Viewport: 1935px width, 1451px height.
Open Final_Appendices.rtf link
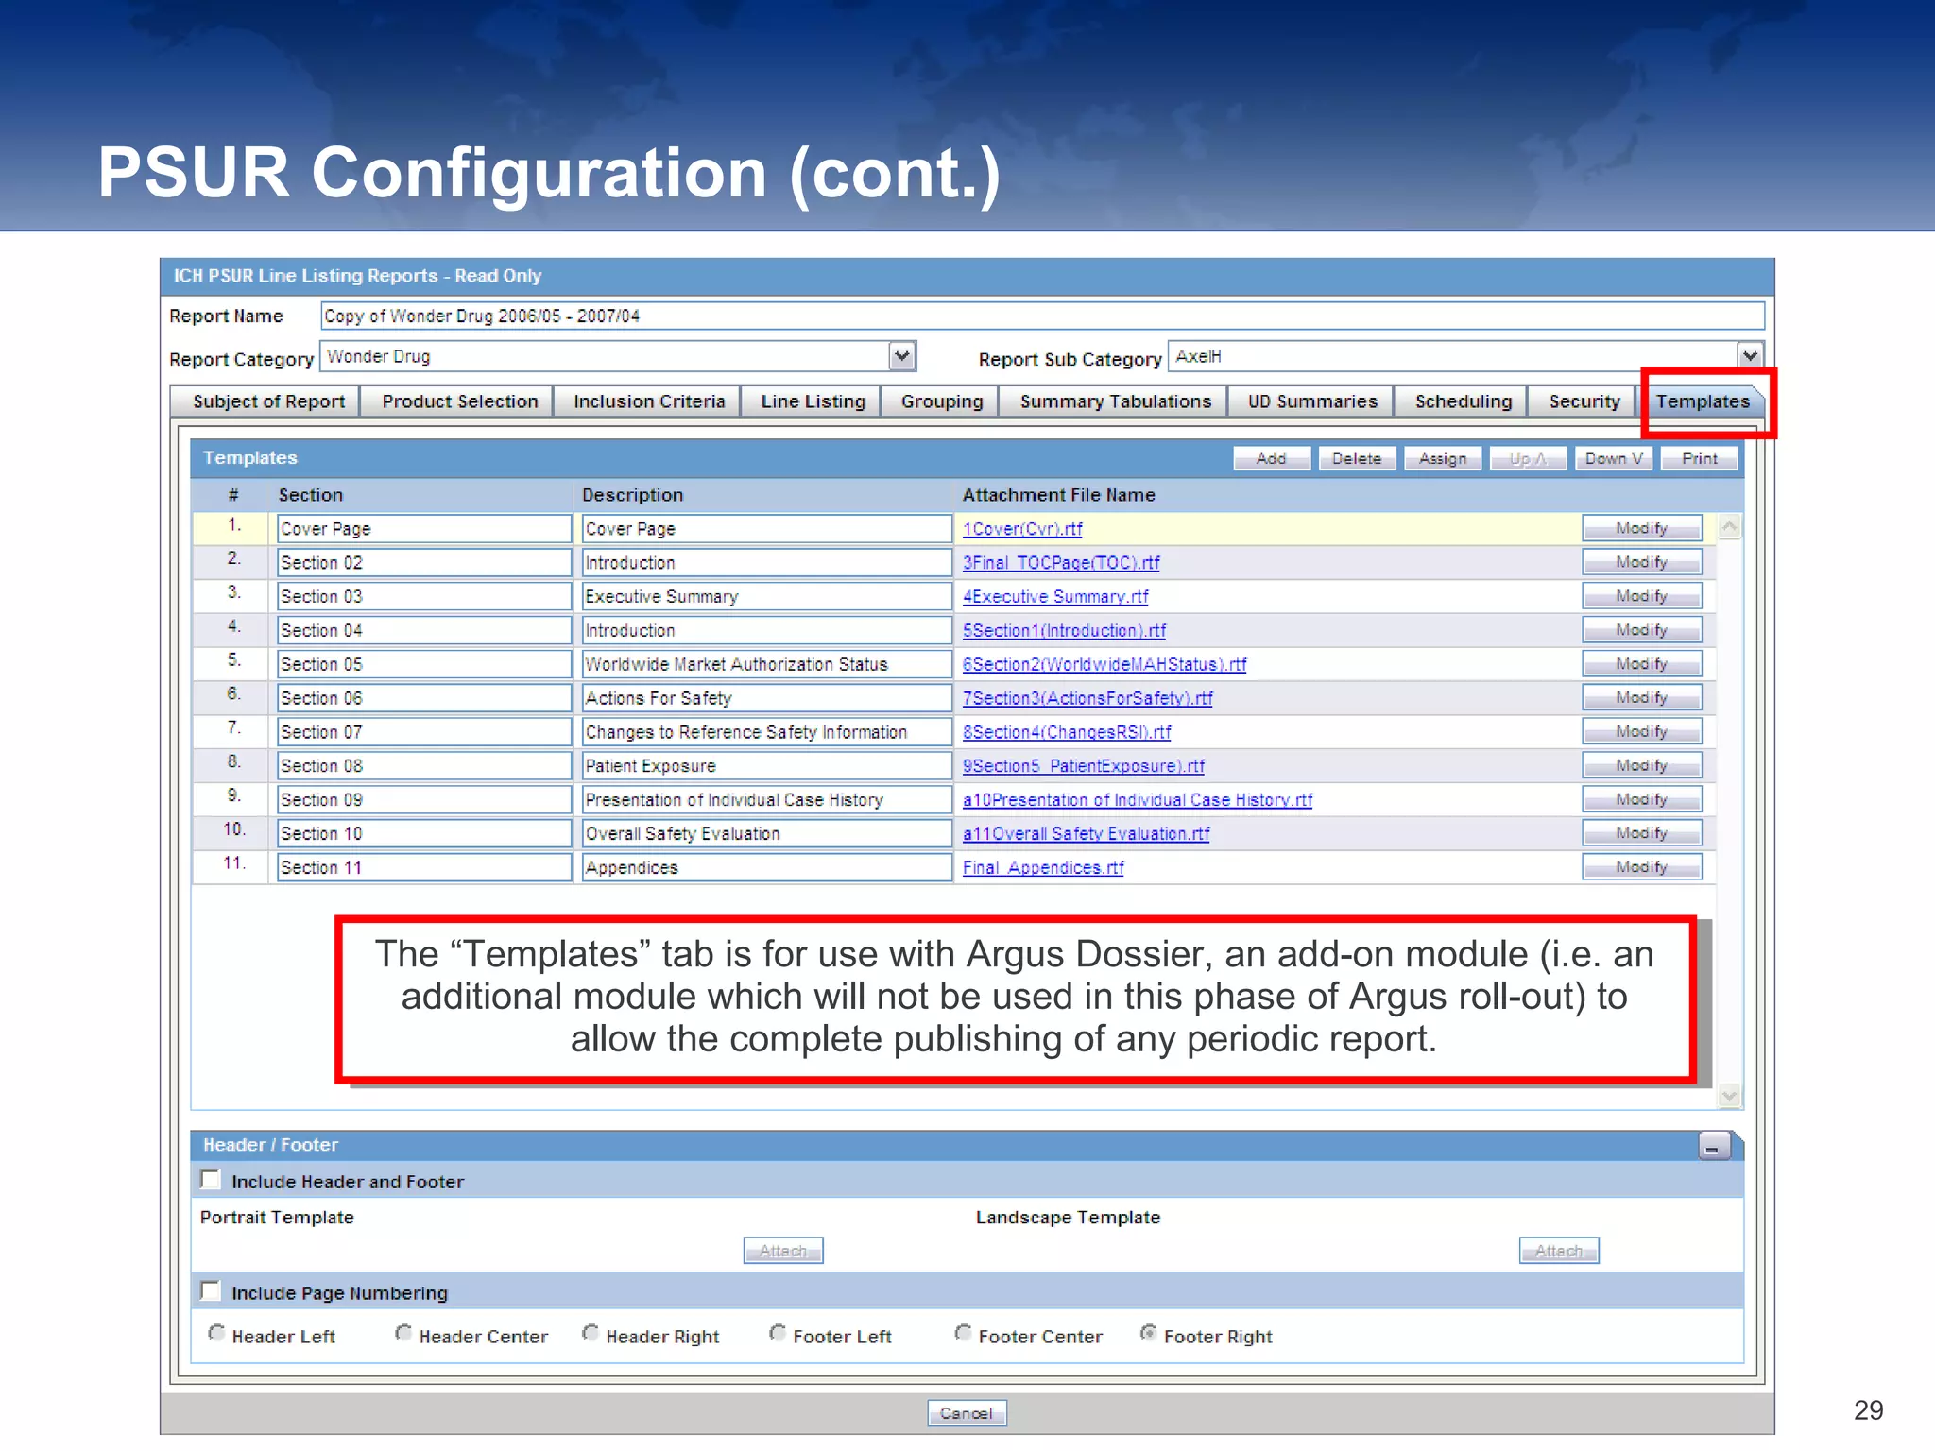point(1043,867)
